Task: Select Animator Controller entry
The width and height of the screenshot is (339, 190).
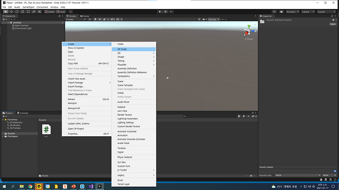Action: pos(134,131)
